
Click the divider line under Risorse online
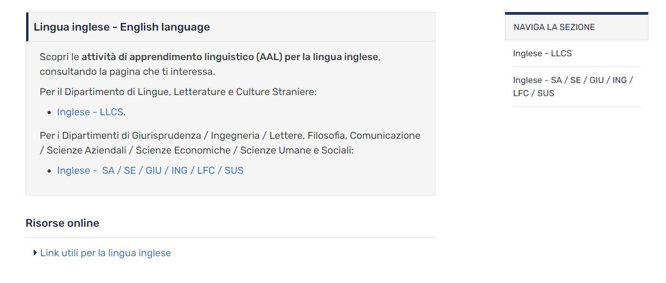[231, 237]
